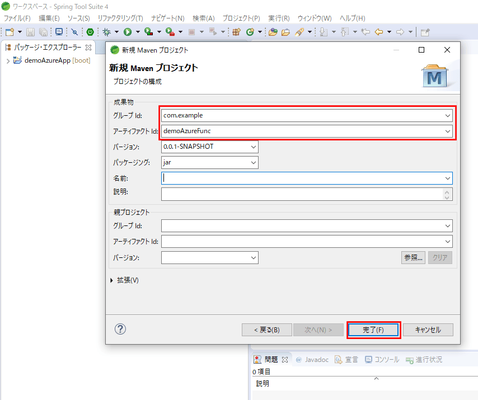This screenshot has width=478, height=400.
Task: Open the プロジェクト(P) menu
Action: (241, 18)
